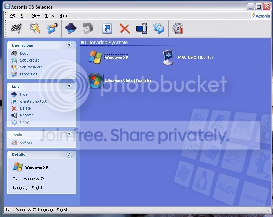273x217 pixels.
Task: Click the Rename toolbar icon
Action: coord(142,28)
